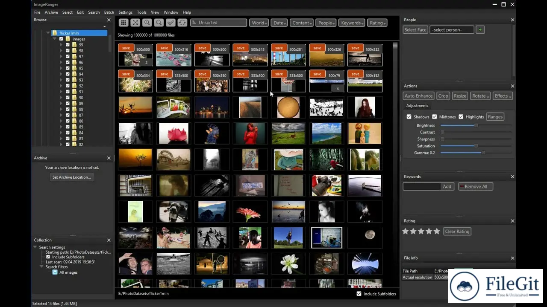Open the Tools menu
This screenshot has height=307, width=547.
click(x=142, y=12)
